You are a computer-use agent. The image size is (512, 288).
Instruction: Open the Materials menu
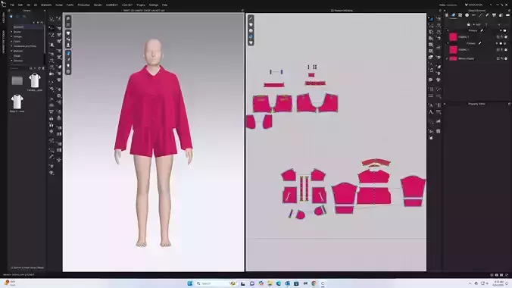(46, 5)
